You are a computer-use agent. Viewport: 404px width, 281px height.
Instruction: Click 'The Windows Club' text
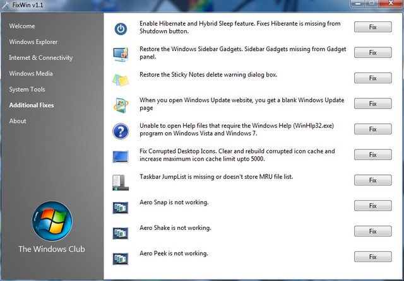[52, 249]
